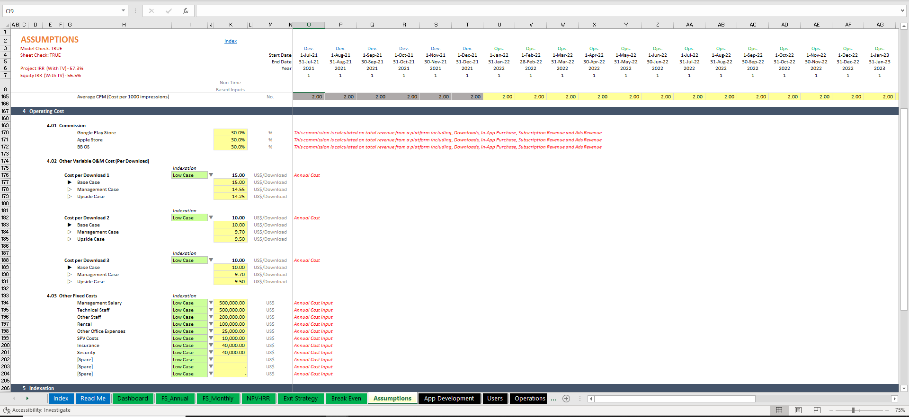This screenshot has width=909, height=417.
Task: Open the Exit Strategy sheet tab
Action: tap(301, 399)
